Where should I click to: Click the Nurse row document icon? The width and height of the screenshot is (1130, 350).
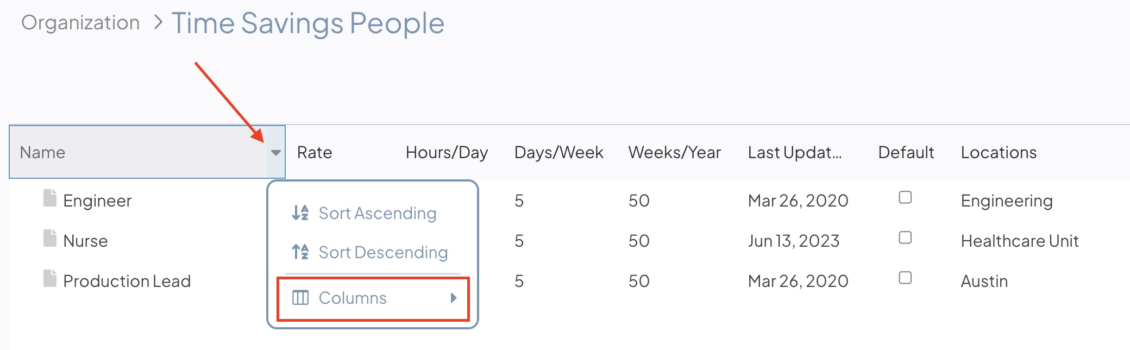tap(50, 238)
